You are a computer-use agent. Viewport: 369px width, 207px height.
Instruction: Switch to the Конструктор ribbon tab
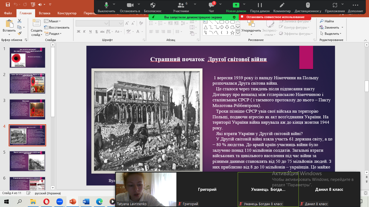(x=67, y=13)
